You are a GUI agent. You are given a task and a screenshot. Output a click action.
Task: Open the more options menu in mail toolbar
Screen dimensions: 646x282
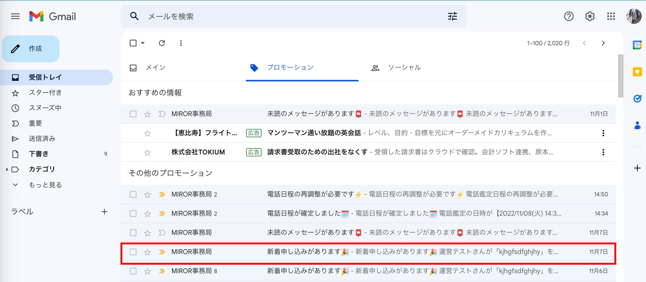181,43
